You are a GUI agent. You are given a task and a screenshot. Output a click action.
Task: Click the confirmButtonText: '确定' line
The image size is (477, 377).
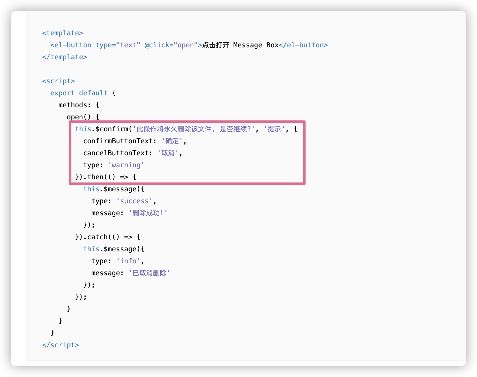tap(135, 141)
